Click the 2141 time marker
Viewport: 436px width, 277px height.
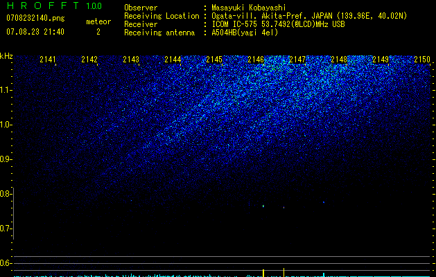coord(48,60)
